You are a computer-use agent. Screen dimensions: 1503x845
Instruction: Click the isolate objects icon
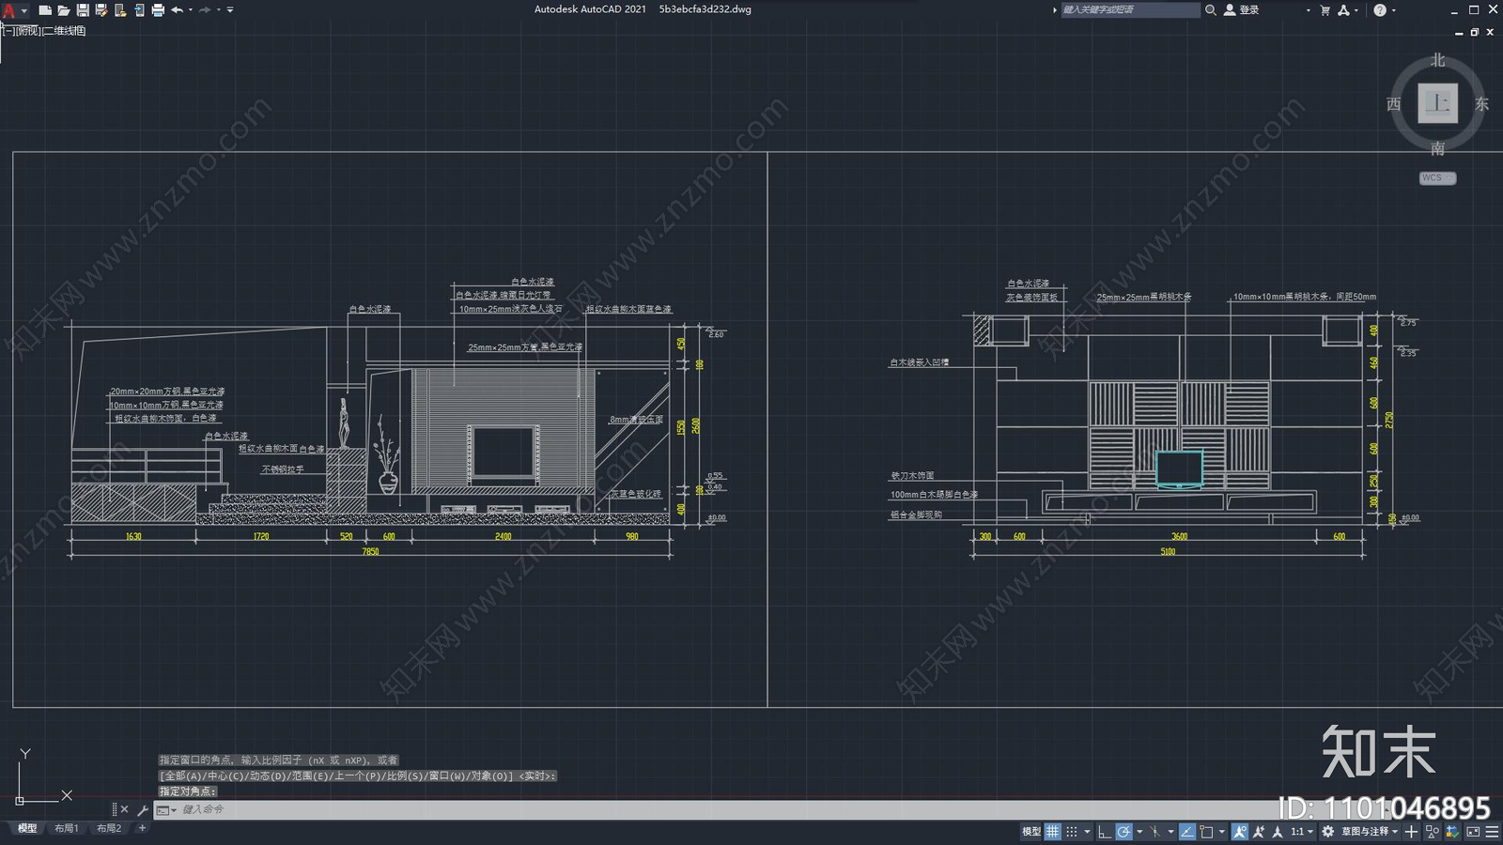coord(1433,832)
